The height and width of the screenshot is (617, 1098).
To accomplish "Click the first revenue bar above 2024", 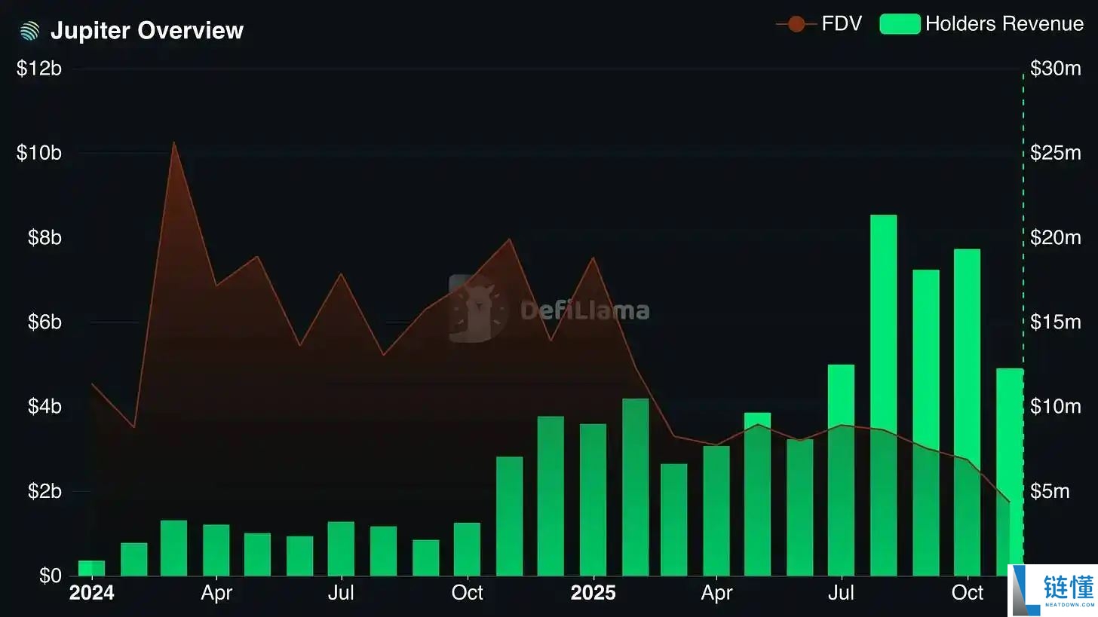I will (x=91, y=568).
